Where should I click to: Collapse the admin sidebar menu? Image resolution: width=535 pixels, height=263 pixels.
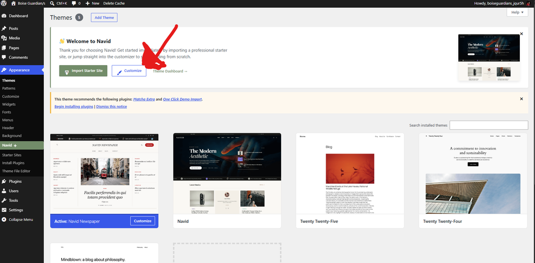(x=22, y=220)
